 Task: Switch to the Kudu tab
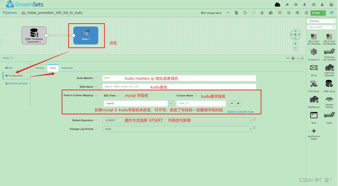click(53, 68)
